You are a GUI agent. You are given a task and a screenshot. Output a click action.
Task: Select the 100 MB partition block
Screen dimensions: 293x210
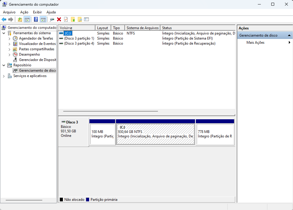(x=102, y=132)
